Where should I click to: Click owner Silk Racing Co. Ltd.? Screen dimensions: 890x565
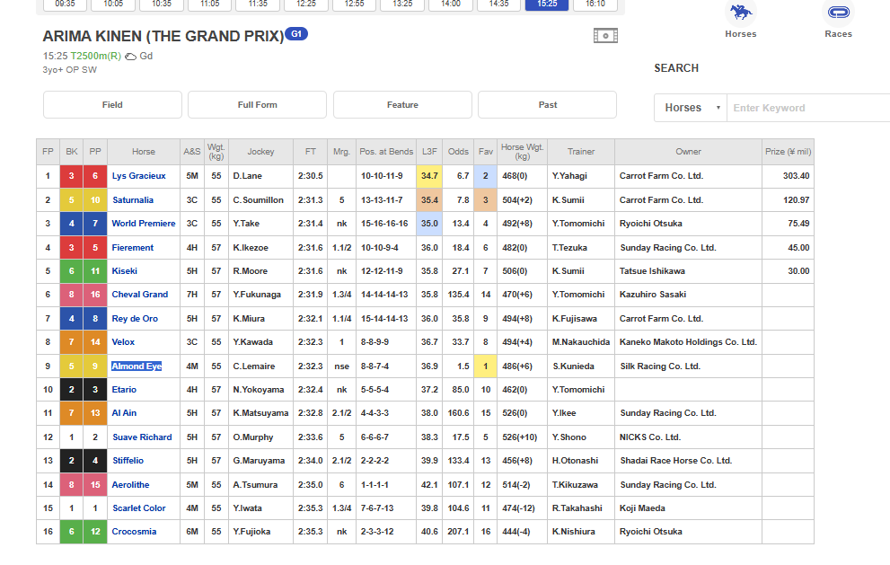tap(660, 366)
